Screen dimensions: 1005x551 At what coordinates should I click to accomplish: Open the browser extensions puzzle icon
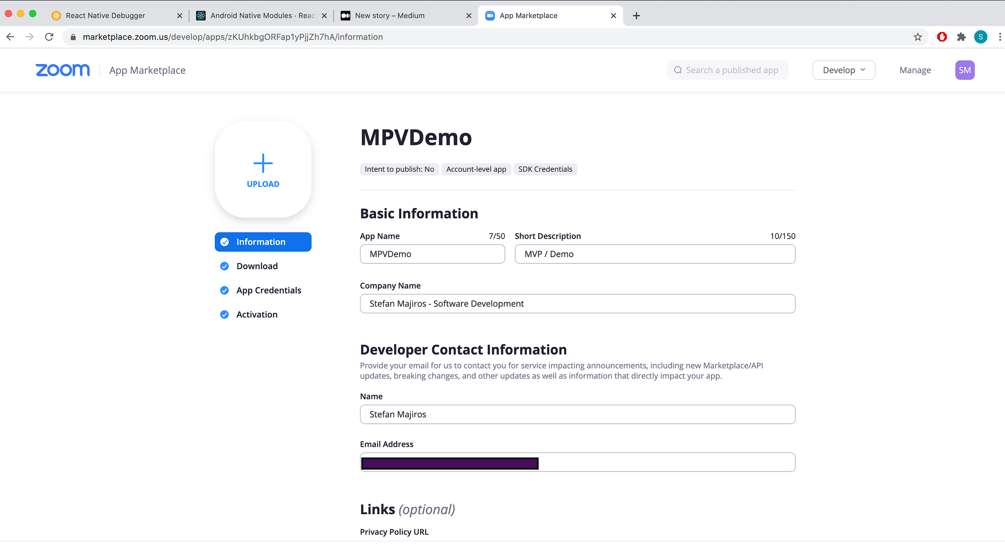click(x=961, y=37)
